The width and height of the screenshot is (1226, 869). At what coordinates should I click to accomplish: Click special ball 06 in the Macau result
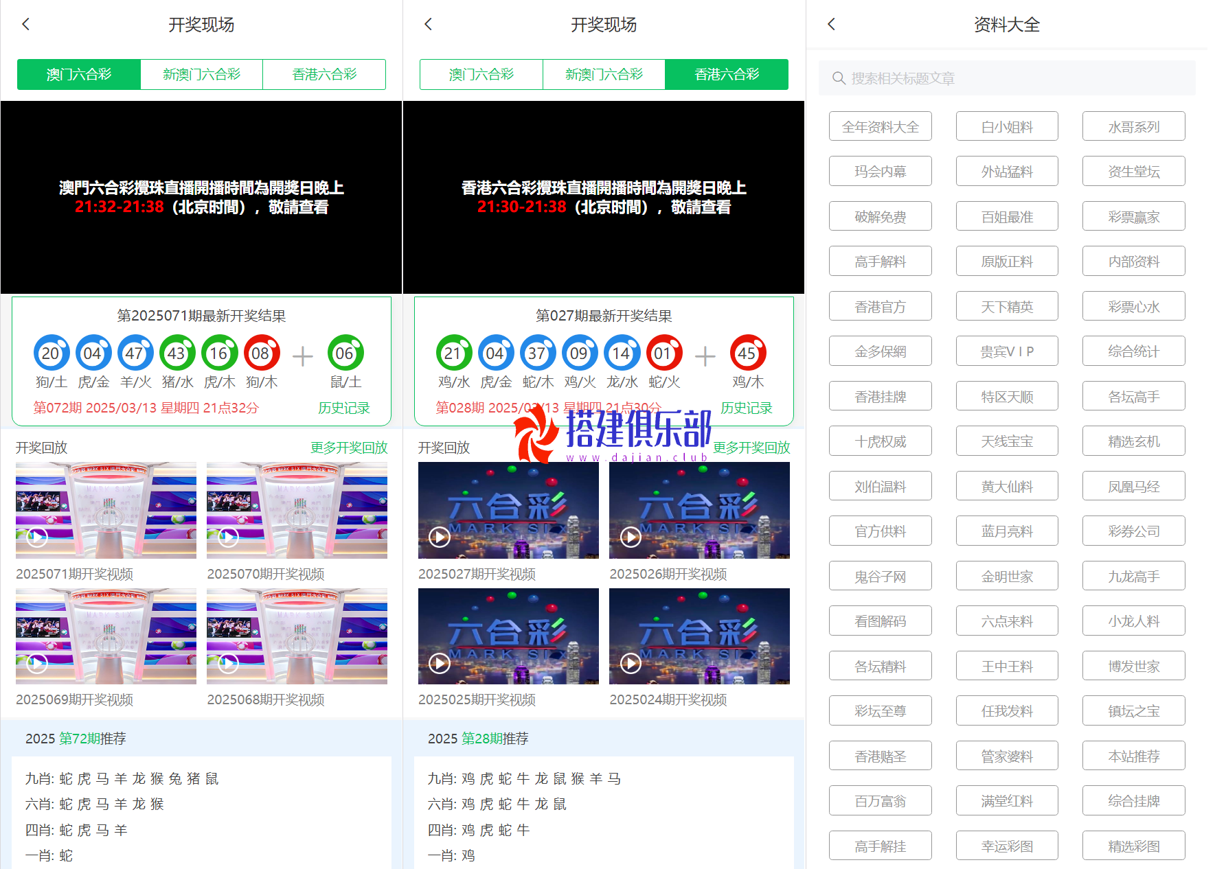click(345, 353)
